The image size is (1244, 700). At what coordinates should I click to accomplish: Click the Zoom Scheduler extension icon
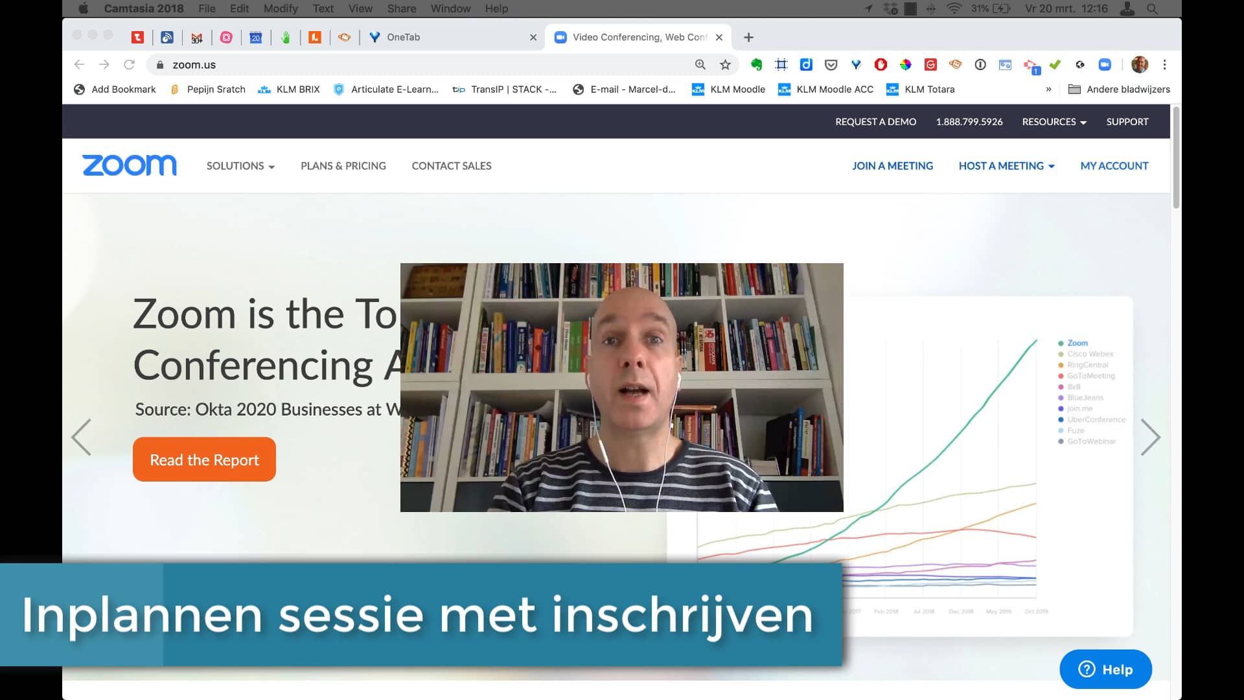(x=1105, y=64)
